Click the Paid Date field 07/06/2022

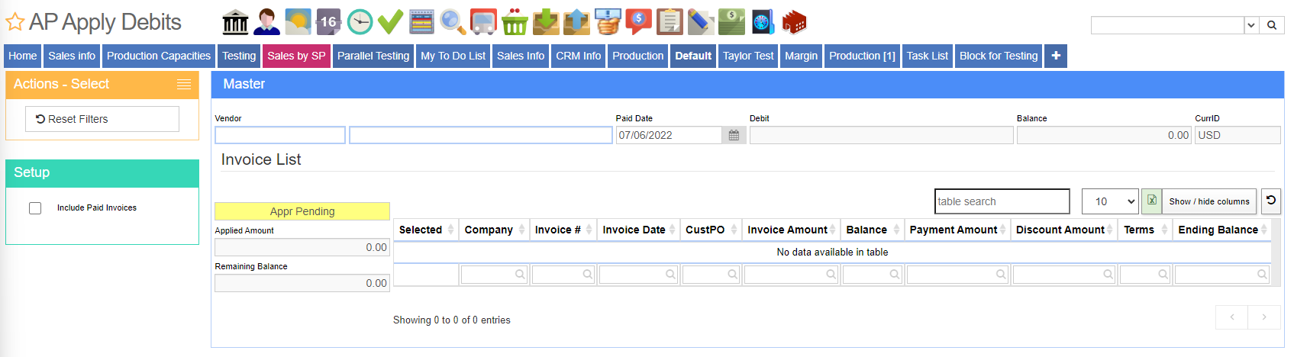[669, 135]
